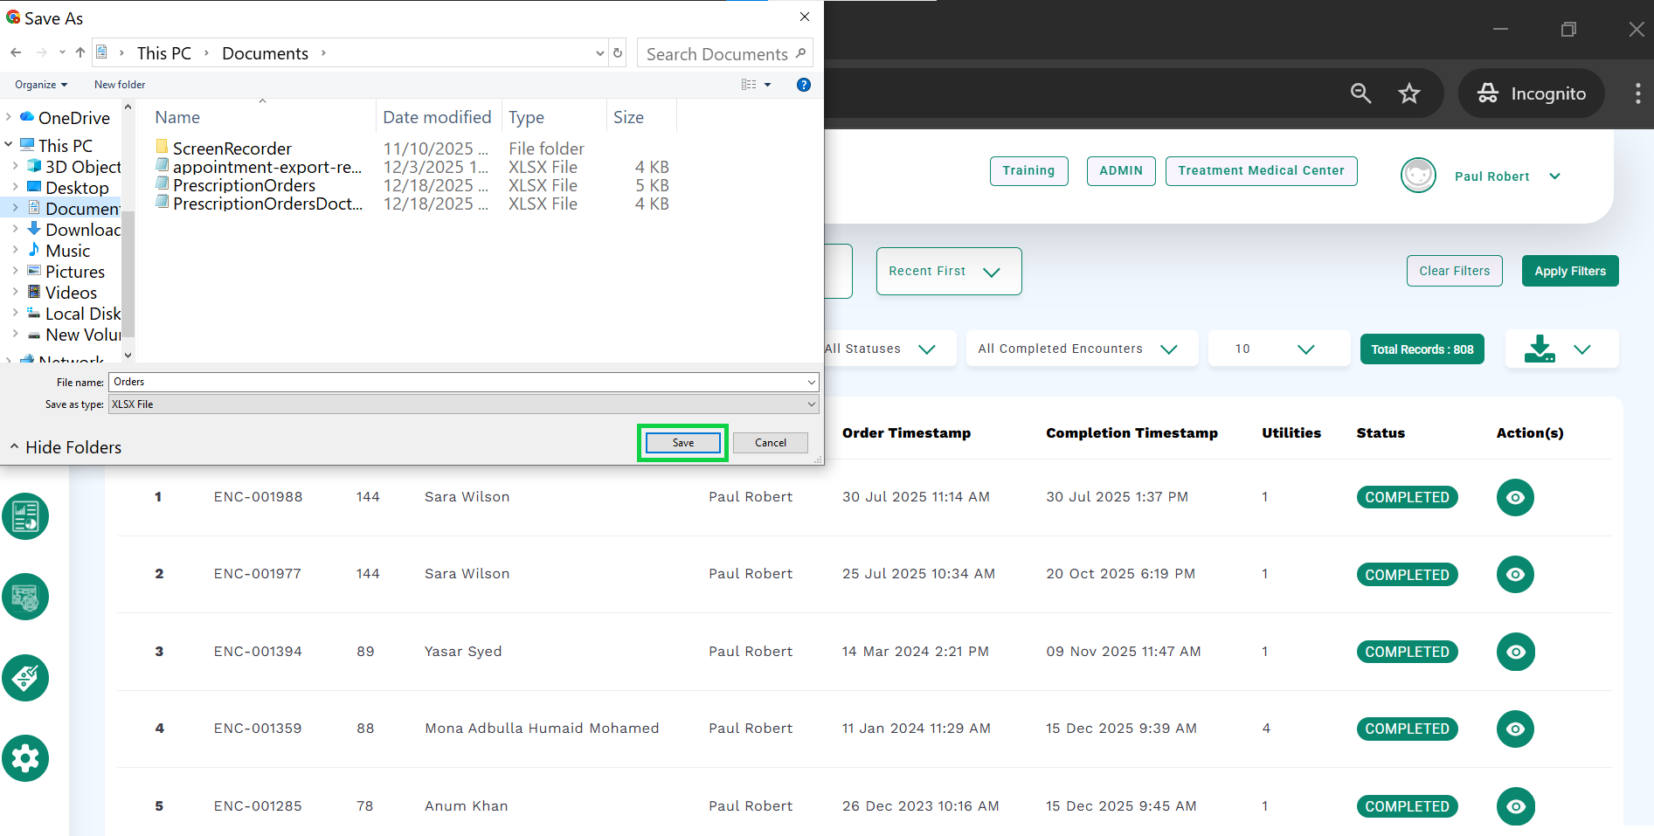The width and height of the screenshot is (1654, 836).
Task: Open the All Completed Encounters dropdown
Action: [1081, 349]
